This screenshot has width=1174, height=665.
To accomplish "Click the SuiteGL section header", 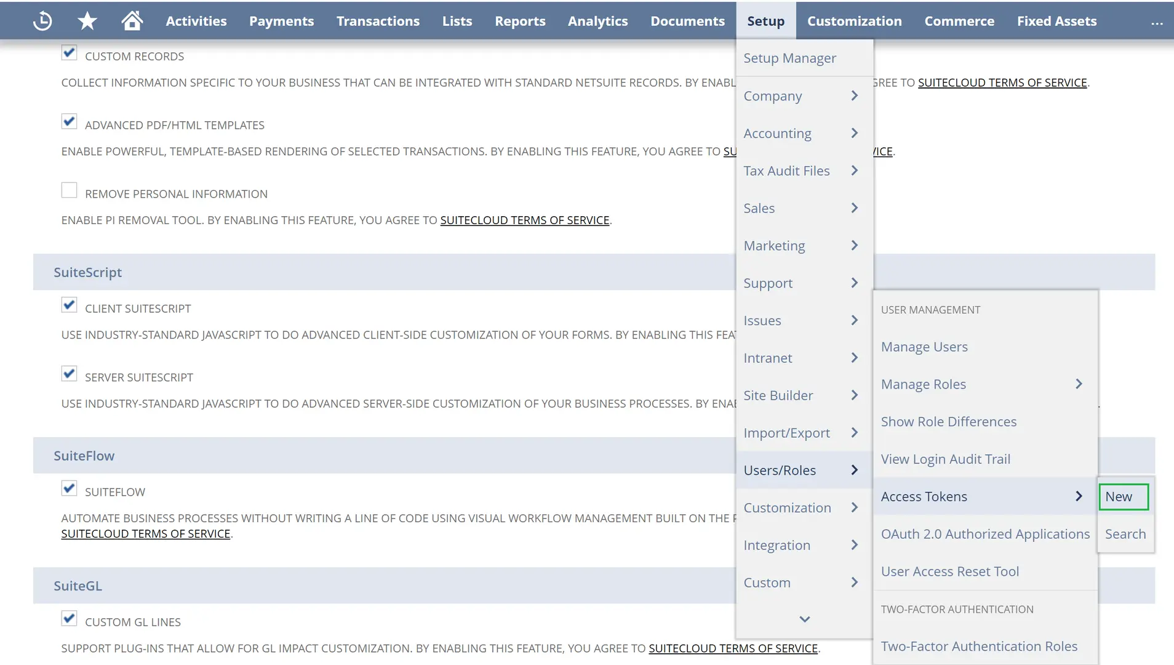I will (78, 586).
